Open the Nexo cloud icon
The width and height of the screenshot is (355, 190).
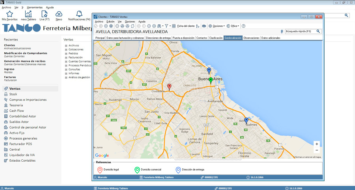point(59,14)
